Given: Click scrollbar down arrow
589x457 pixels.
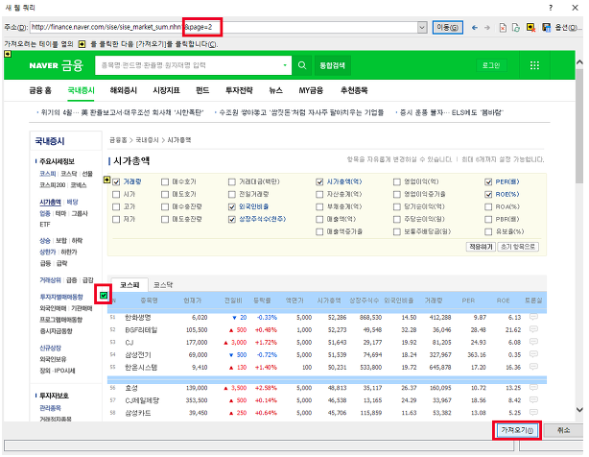Looking at the screenshot, I should tap(579, 410).
